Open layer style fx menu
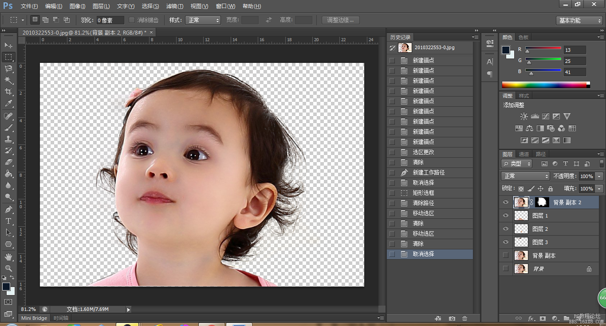606x326 pixels. click(531, 318)
